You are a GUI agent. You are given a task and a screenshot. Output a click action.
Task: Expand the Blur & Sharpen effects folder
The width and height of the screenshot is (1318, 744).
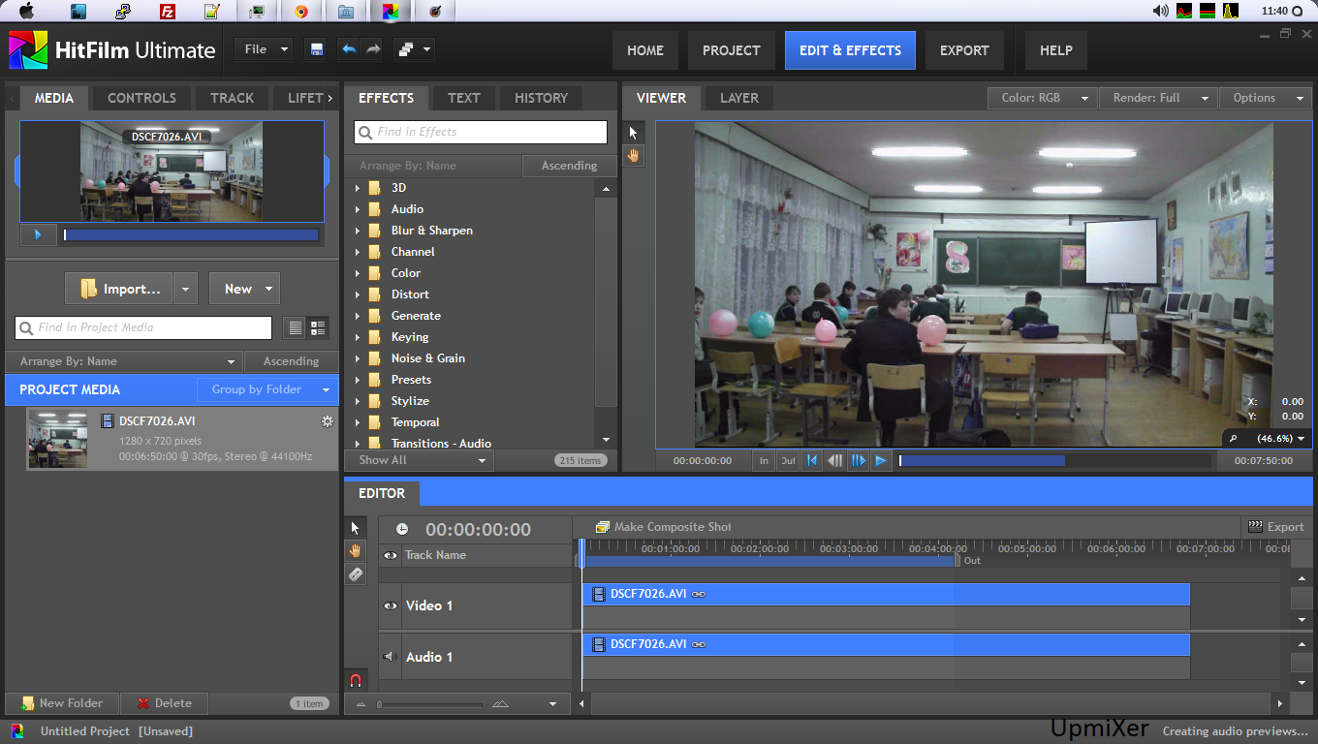(358, 231)
